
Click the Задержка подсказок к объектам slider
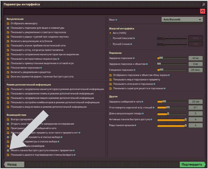[172, 64]
